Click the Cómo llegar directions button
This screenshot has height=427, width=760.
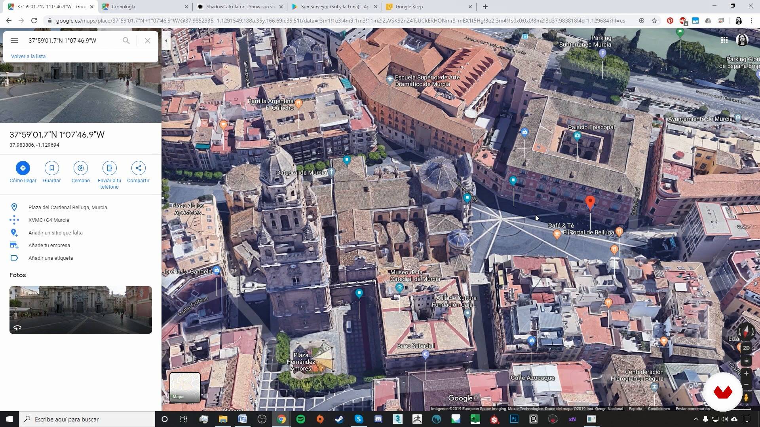23,172
